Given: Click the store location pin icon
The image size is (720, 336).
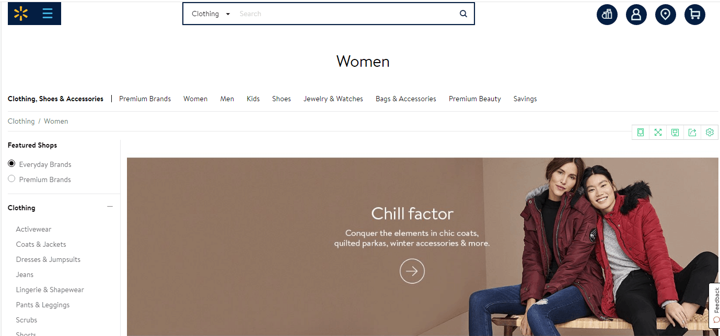Looking at the screenshot, I should (x=666, y=14).
